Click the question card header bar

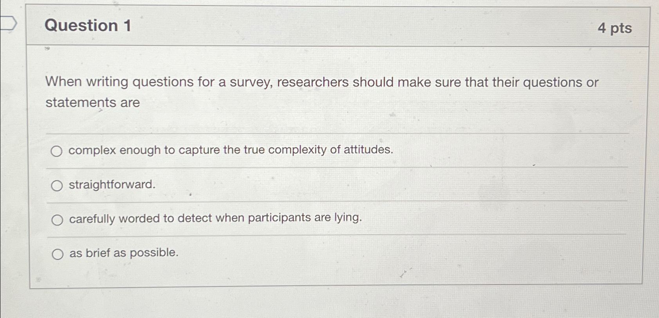pyautogui.click(x=313, y=26)
